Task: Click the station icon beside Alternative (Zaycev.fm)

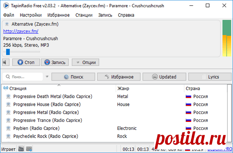Action: click(x=7, y=24)
